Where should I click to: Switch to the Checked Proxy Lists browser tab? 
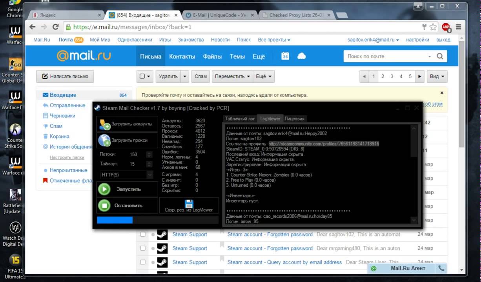296,15
